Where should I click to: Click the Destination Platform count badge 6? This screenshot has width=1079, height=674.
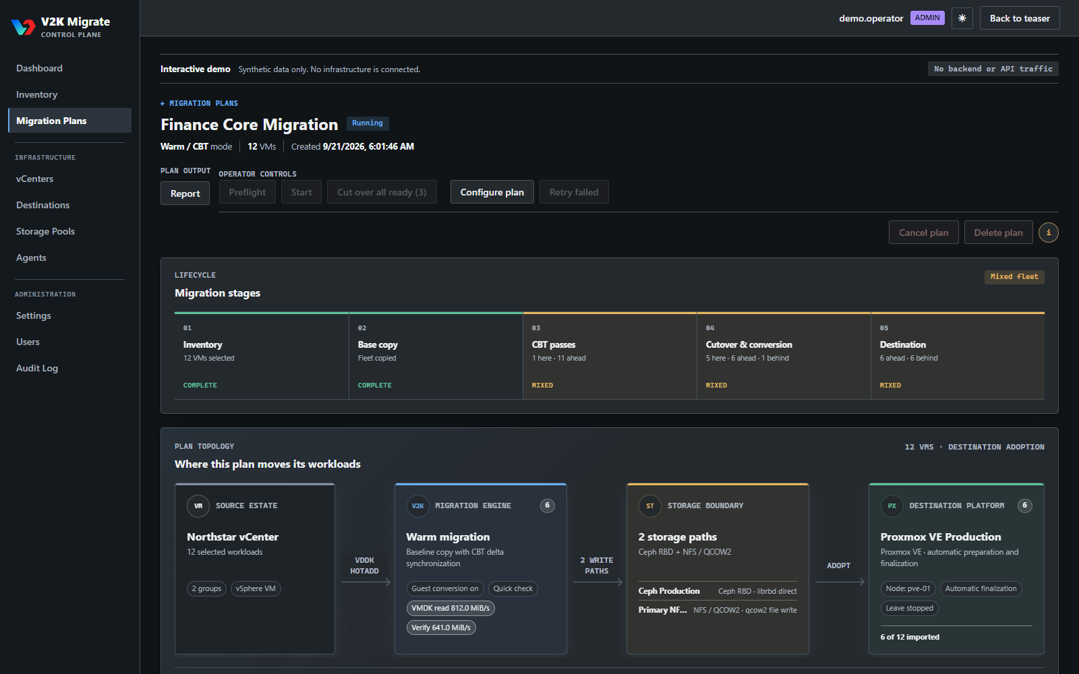(x=1025, y=506)
